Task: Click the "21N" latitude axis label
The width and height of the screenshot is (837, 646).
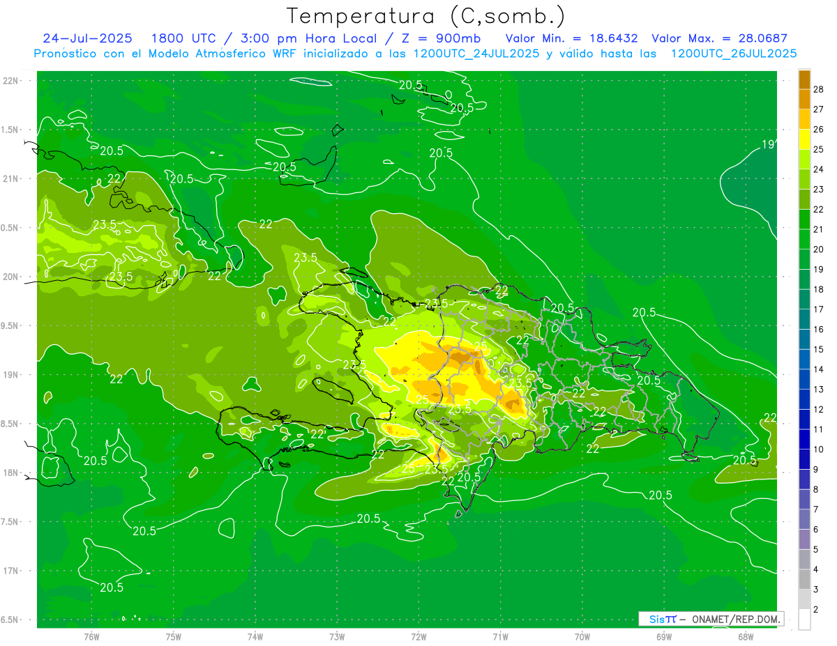Action: (x=10, y=178)
